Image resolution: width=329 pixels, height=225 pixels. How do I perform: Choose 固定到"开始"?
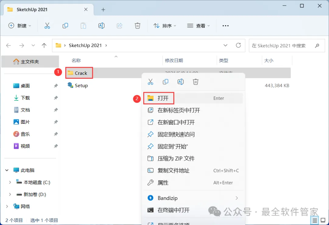193,146
